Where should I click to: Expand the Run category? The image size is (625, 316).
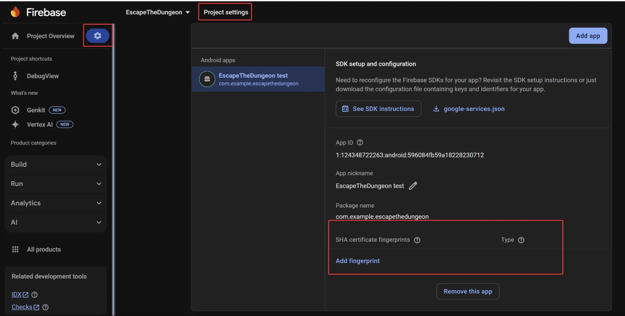(56, 184)
